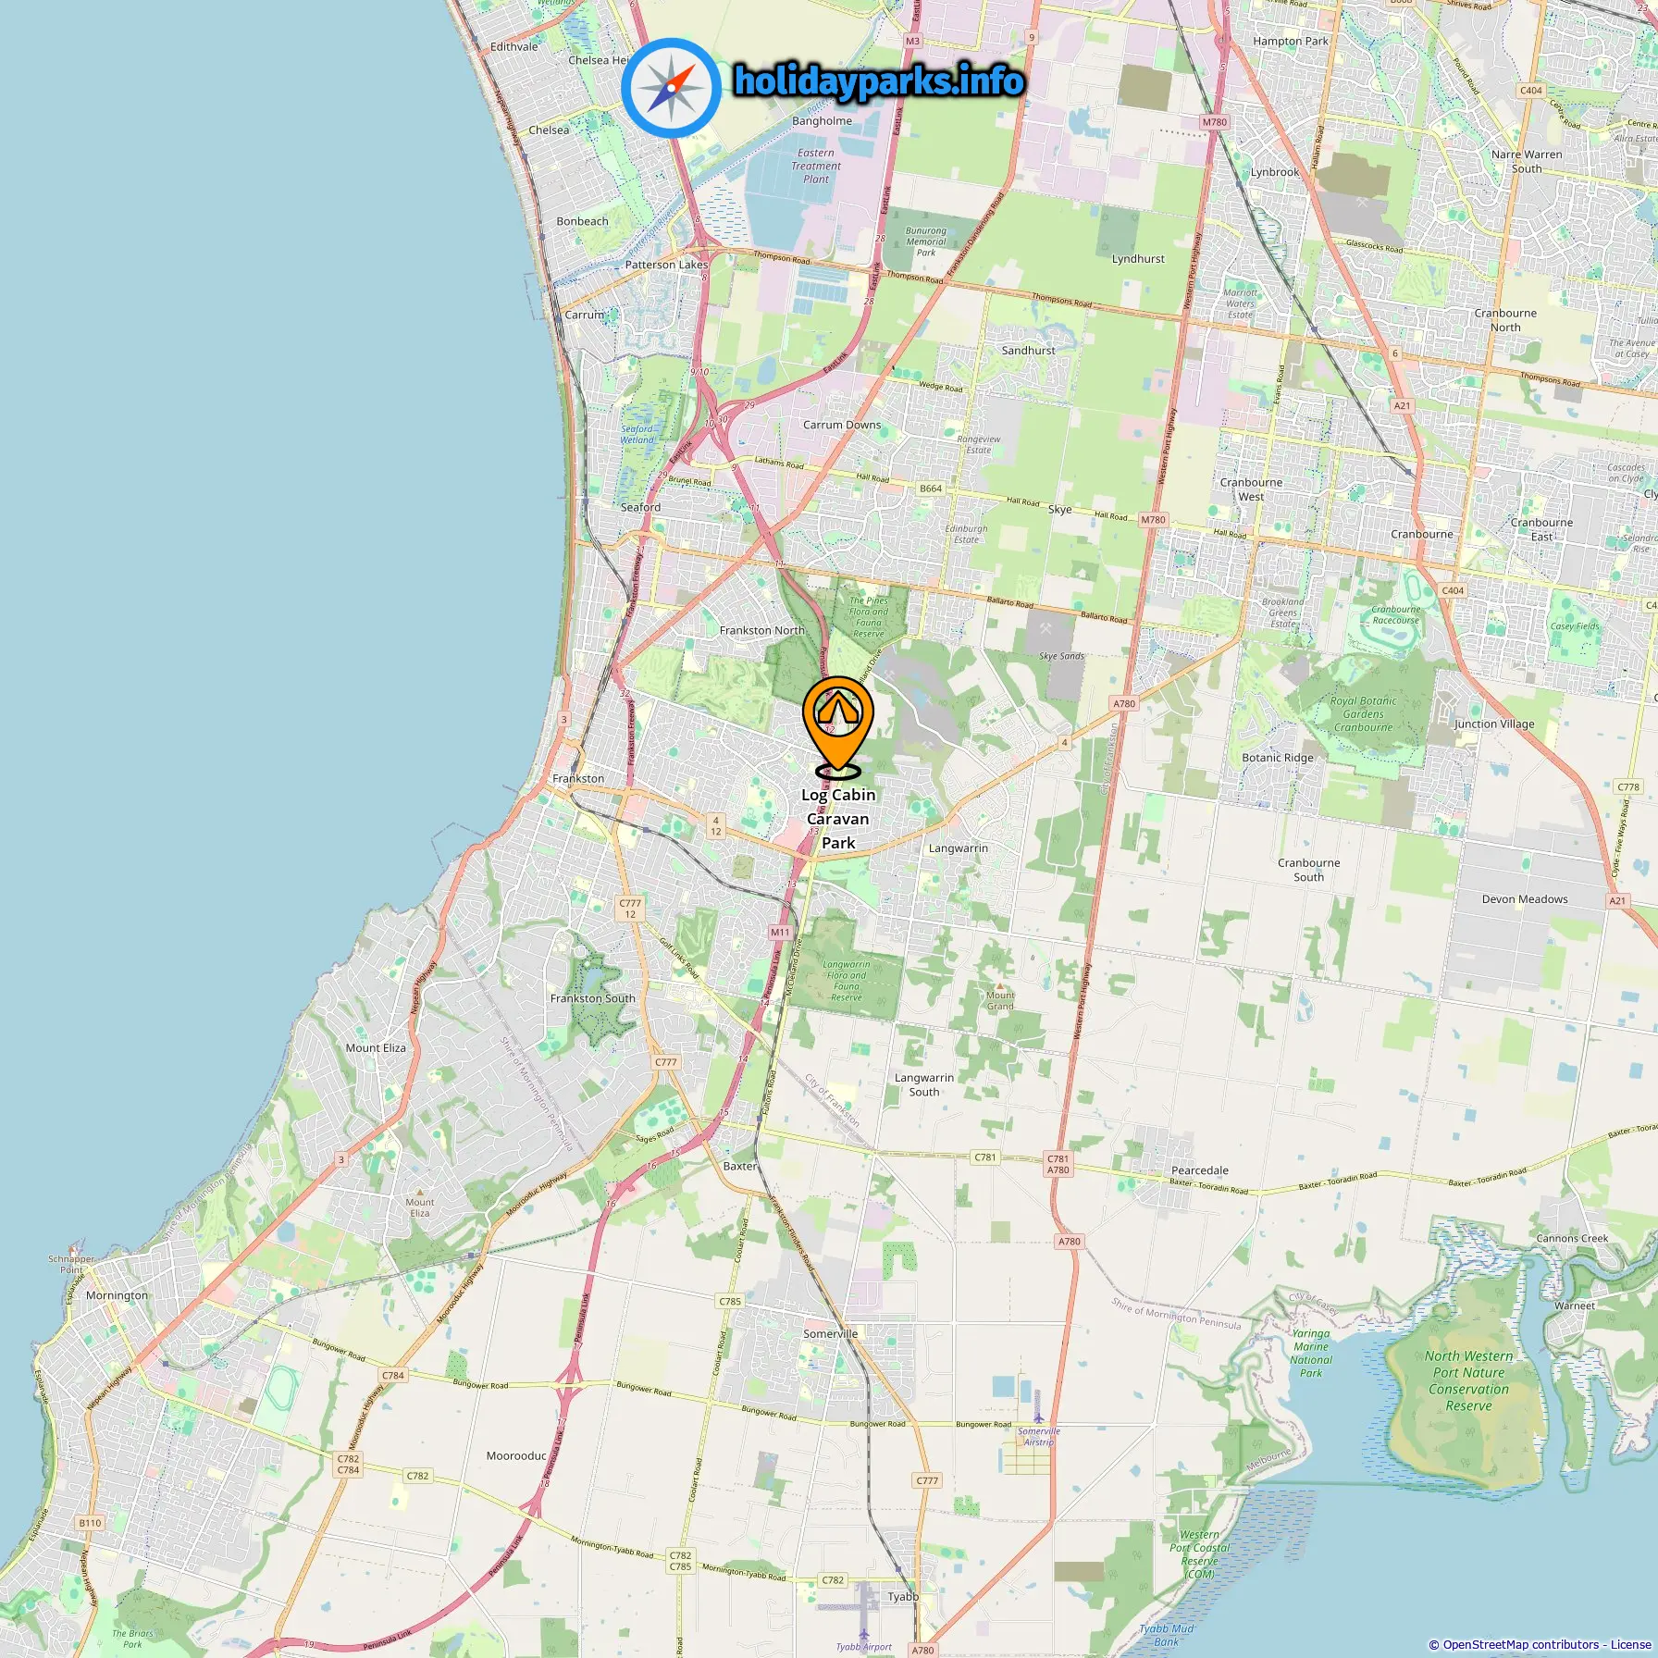The image size is (1658, 1658).
Task: Click the Log Cabin Caravan Park label
Action: click(838, 819)
